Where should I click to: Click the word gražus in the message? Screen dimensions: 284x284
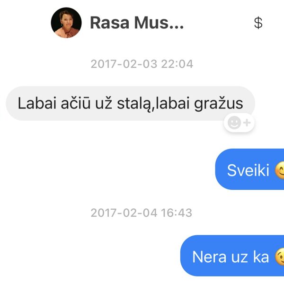pyautogui.click(x=218, y=104)
